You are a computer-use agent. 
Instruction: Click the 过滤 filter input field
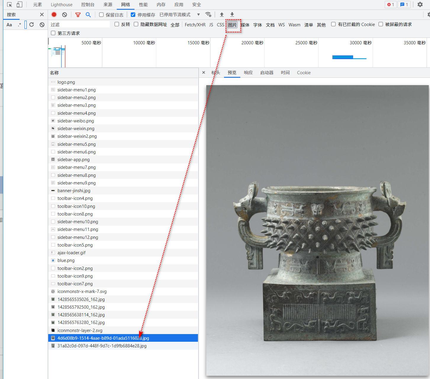click(x=79, y=25)
